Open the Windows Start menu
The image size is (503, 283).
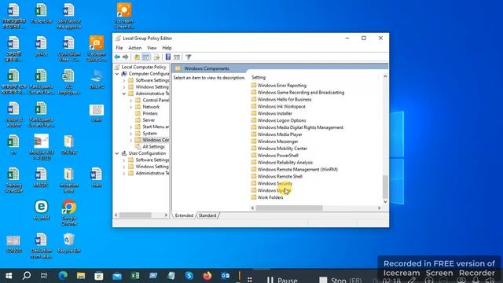[9, 276]
